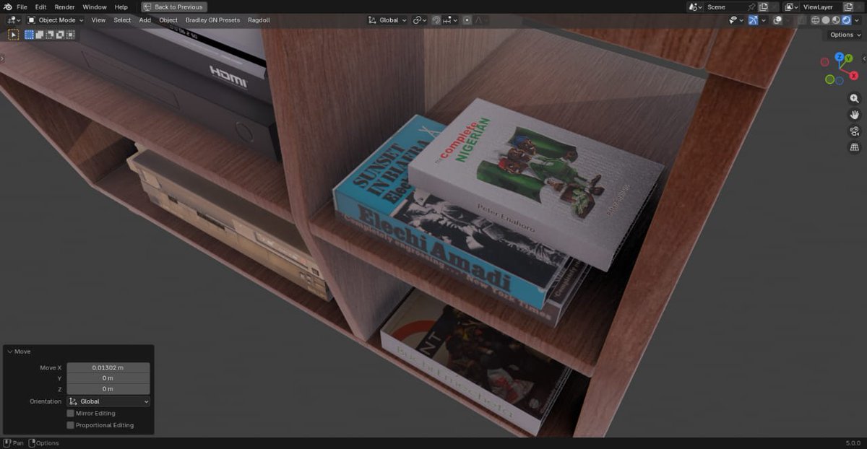Open the scene browse icon dropdown
Screen dimensions: 867x449
click(x=696, y=6)
